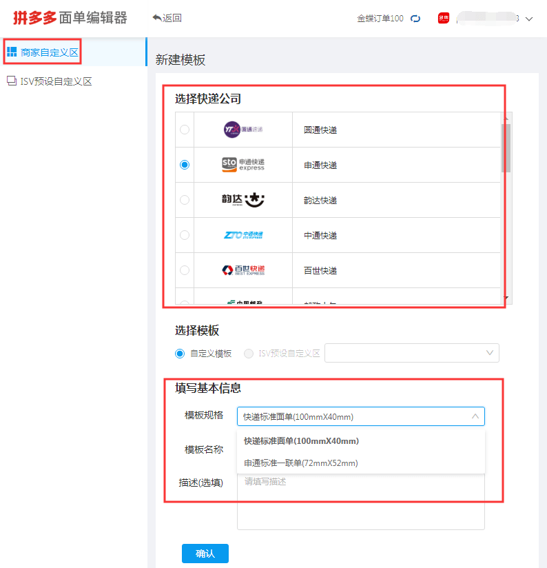Click the STO 申通快递 express logo
This screenshot has width=547, height=568.
(x=243, y=165)
